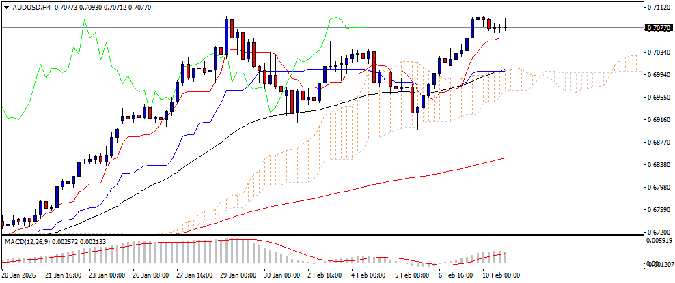
Task: Click the 0.005919 MACD scale value
Action: [x=658, y=241]
